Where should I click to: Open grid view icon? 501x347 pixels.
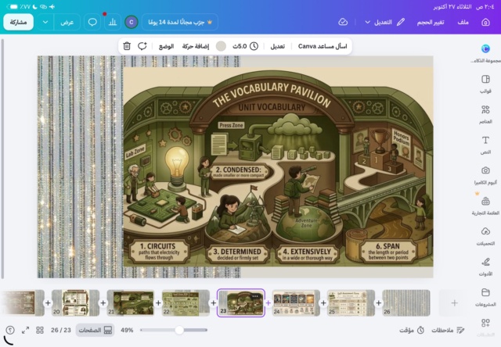coord(40,330)
